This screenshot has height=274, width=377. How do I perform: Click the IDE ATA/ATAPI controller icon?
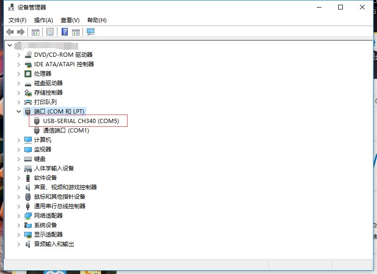(x=28, y=64)
